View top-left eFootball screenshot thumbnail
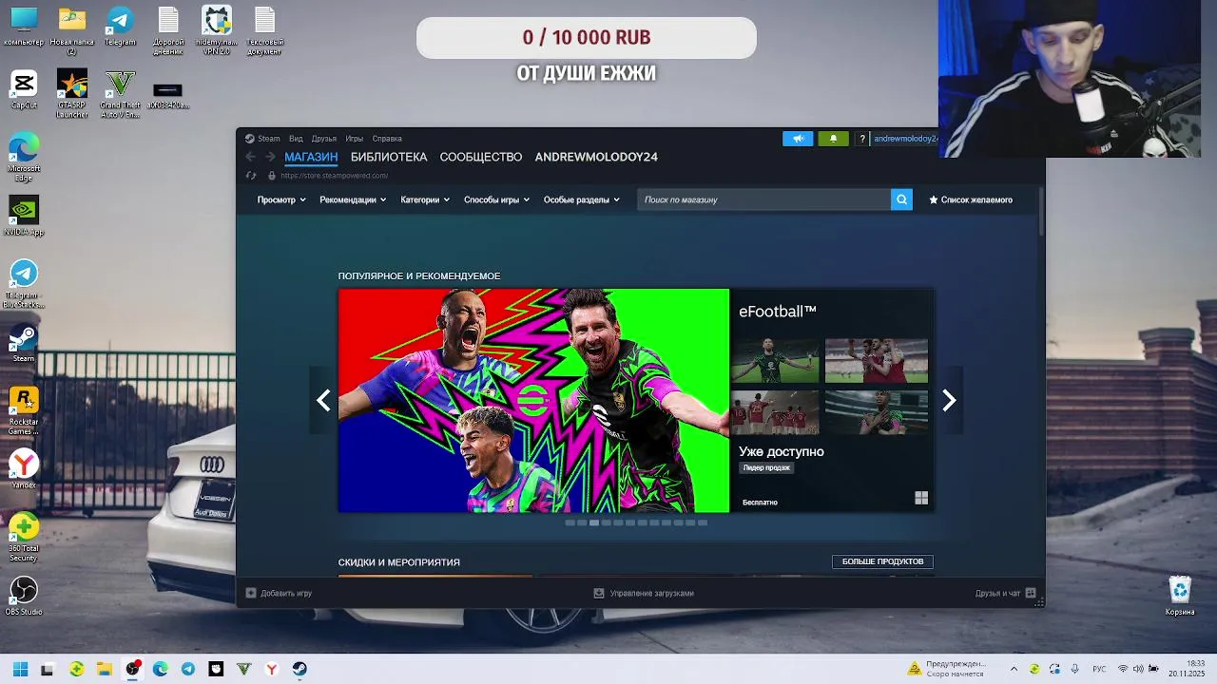The width and height of the screenshot is (1217, 684). tap(775, 360)
